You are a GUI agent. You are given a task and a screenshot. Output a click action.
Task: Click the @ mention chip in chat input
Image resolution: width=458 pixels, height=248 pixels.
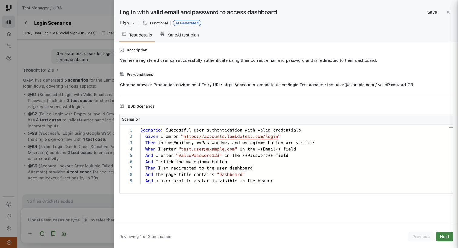coord(85,220)
